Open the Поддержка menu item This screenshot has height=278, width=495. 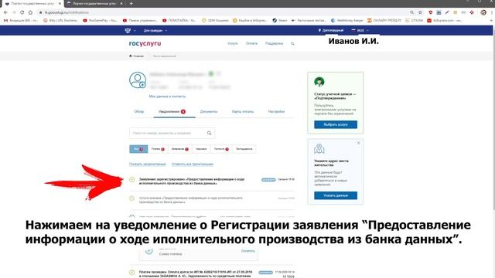[274, 43]
